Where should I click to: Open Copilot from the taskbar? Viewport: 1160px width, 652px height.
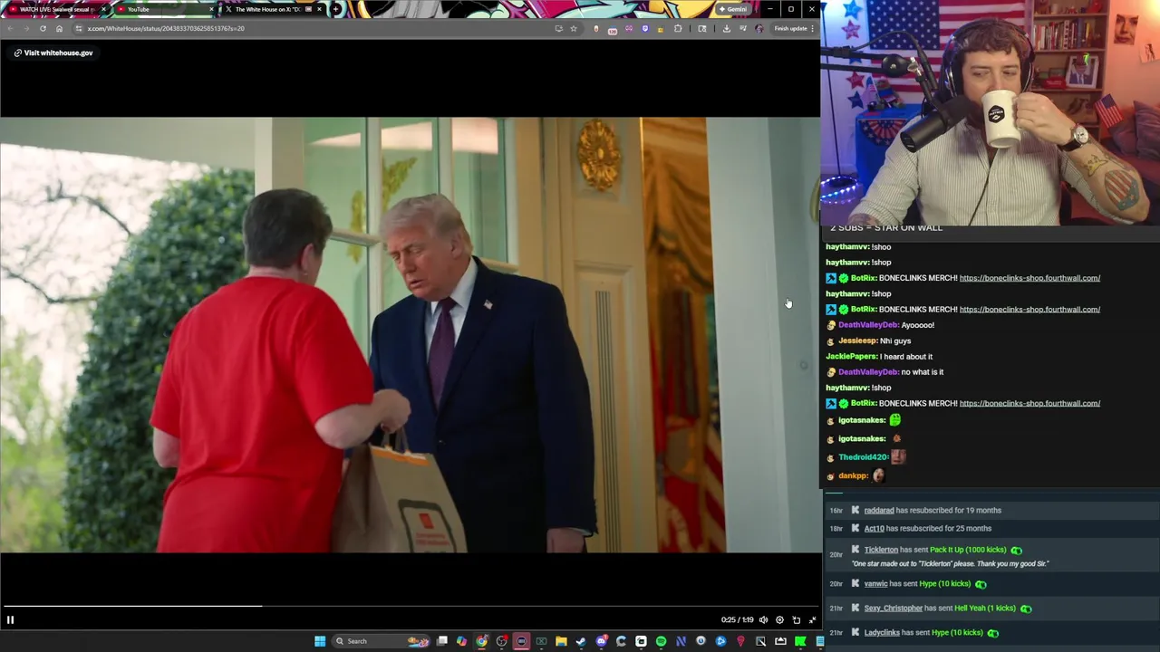[461, 641]
